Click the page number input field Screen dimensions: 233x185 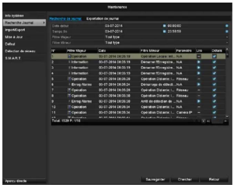pos(217,121)
